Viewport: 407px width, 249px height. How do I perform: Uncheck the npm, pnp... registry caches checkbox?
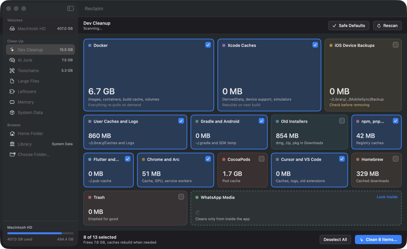pos(396,121)
